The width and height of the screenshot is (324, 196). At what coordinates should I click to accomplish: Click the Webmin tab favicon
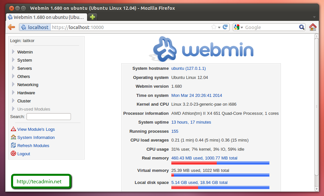coord(10,17)
